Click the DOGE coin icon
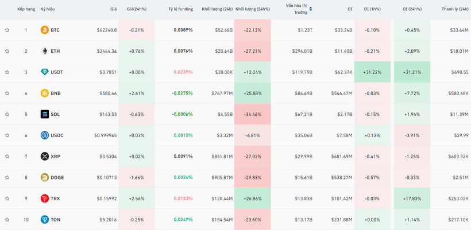471x230 pixels. tap(45, 178)
